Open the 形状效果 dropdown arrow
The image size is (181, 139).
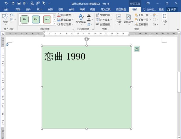point(72,24)
